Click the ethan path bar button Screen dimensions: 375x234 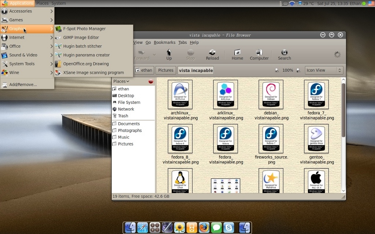[144, 71]
